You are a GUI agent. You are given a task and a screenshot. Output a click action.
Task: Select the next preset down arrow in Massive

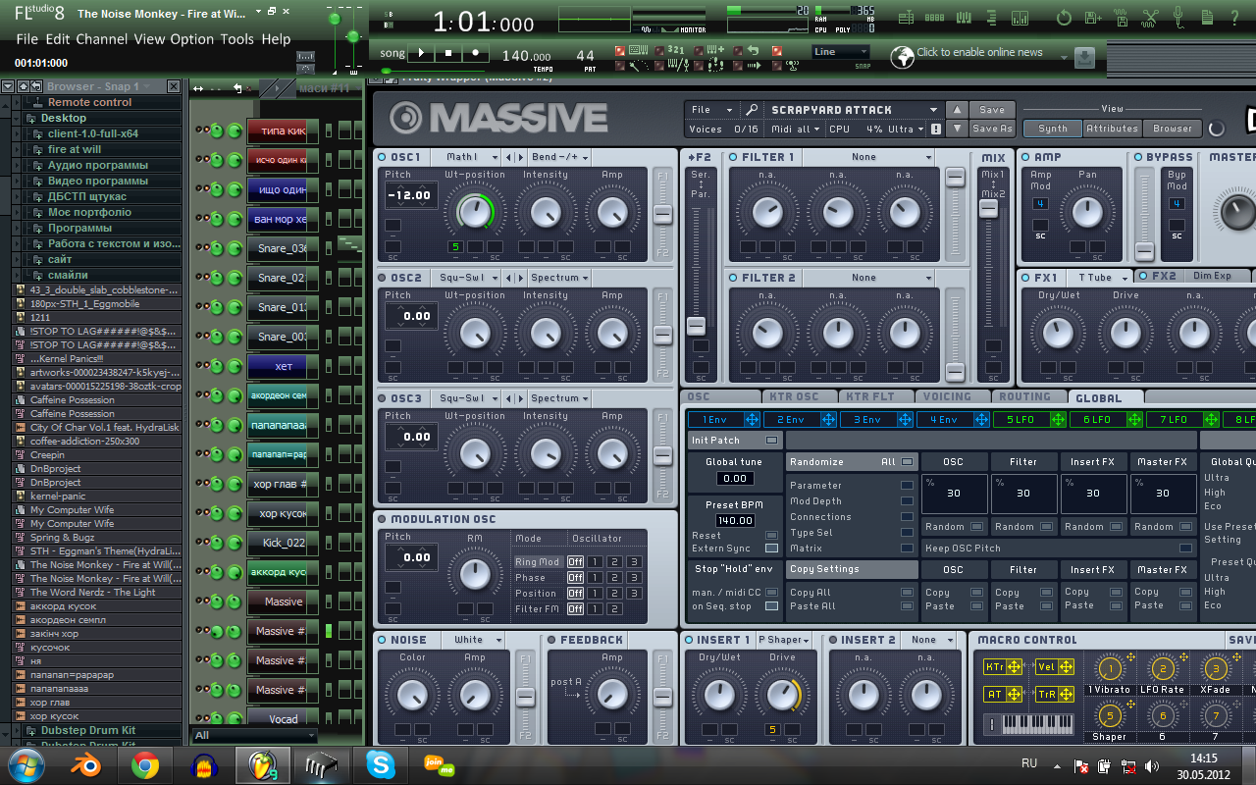pyautogui.click(x=959, y=129)
